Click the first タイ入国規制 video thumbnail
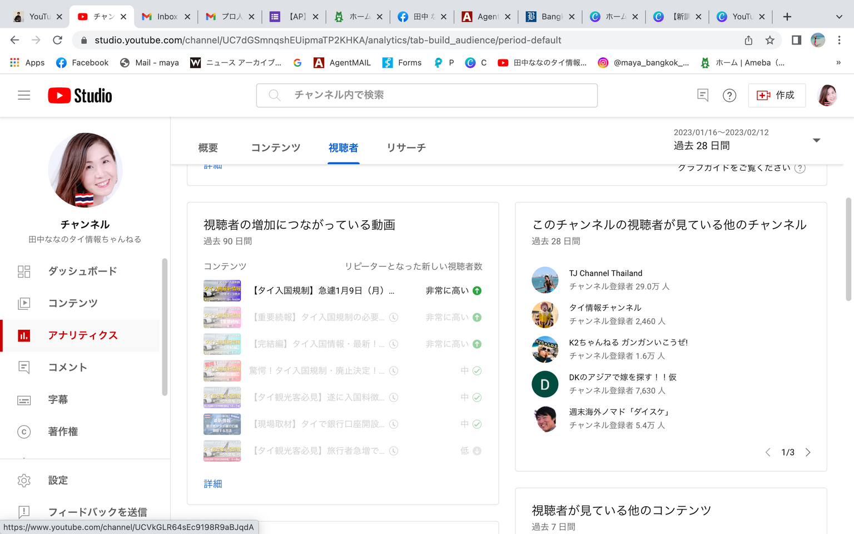 [x=222, y=291]
